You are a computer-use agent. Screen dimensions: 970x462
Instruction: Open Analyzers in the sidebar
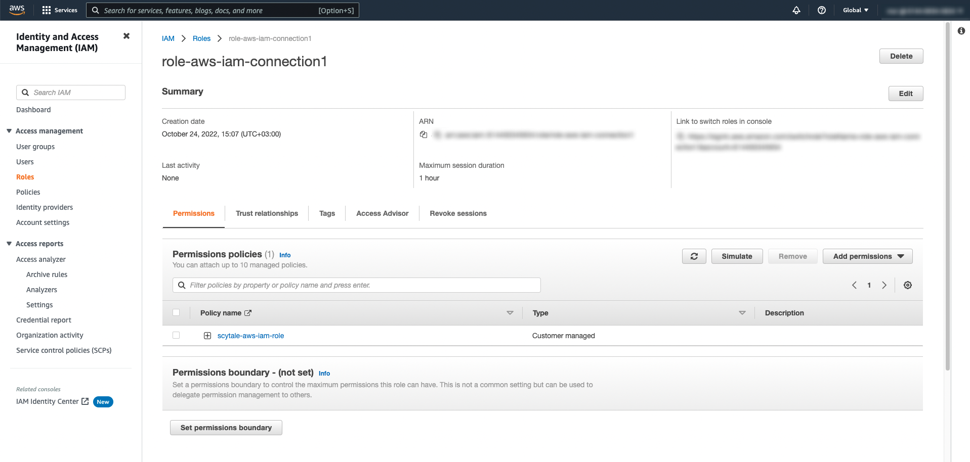[x=41, y=290]
